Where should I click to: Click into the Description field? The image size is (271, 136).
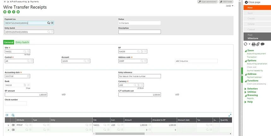click(139, 32)
